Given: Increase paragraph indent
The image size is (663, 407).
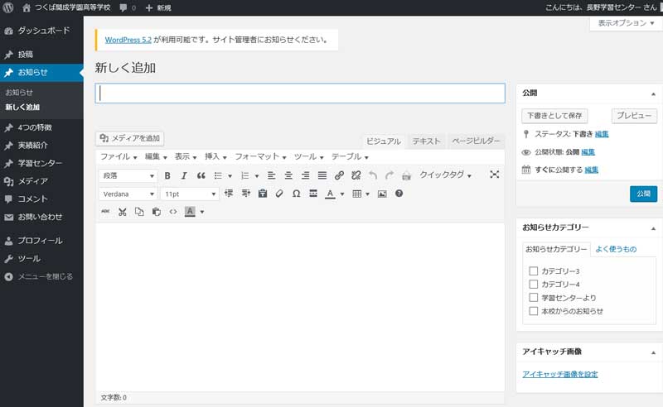Looking at the screenshot, I should tap(245, 194).
